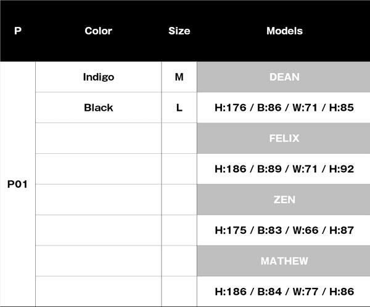The width and height of the screenshot is (370, 307).
Task: Click empty Color cell beside FELIX
Action: point(99,138)
